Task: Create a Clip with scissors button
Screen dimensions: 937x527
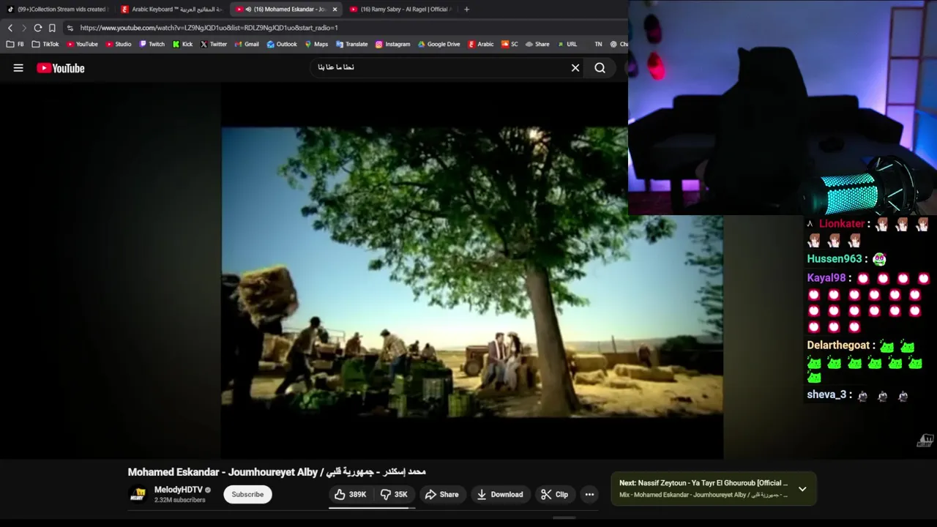Action: (x=554, y=495)
